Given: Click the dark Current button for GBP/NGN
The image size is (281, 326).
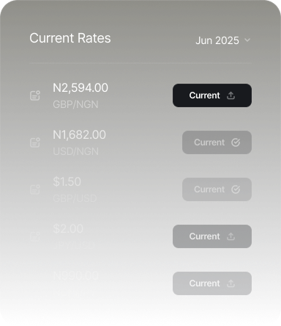Looking at the screenshot, I should tap(212, 95).
